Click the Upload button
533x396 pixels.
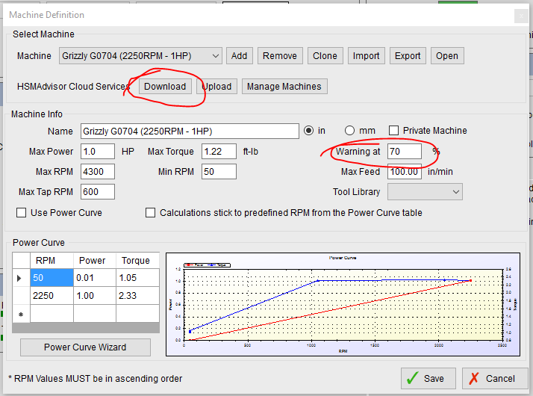coord(216,86)
